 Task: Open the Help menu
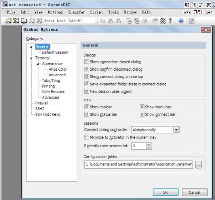click(146, 12)
